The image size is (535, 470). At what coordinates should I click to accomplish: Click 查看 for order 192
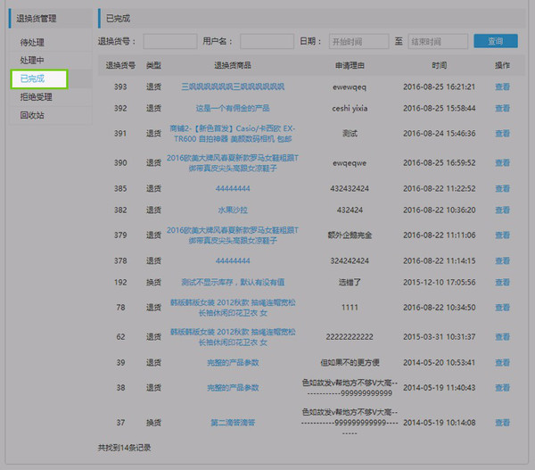point(502,283)
